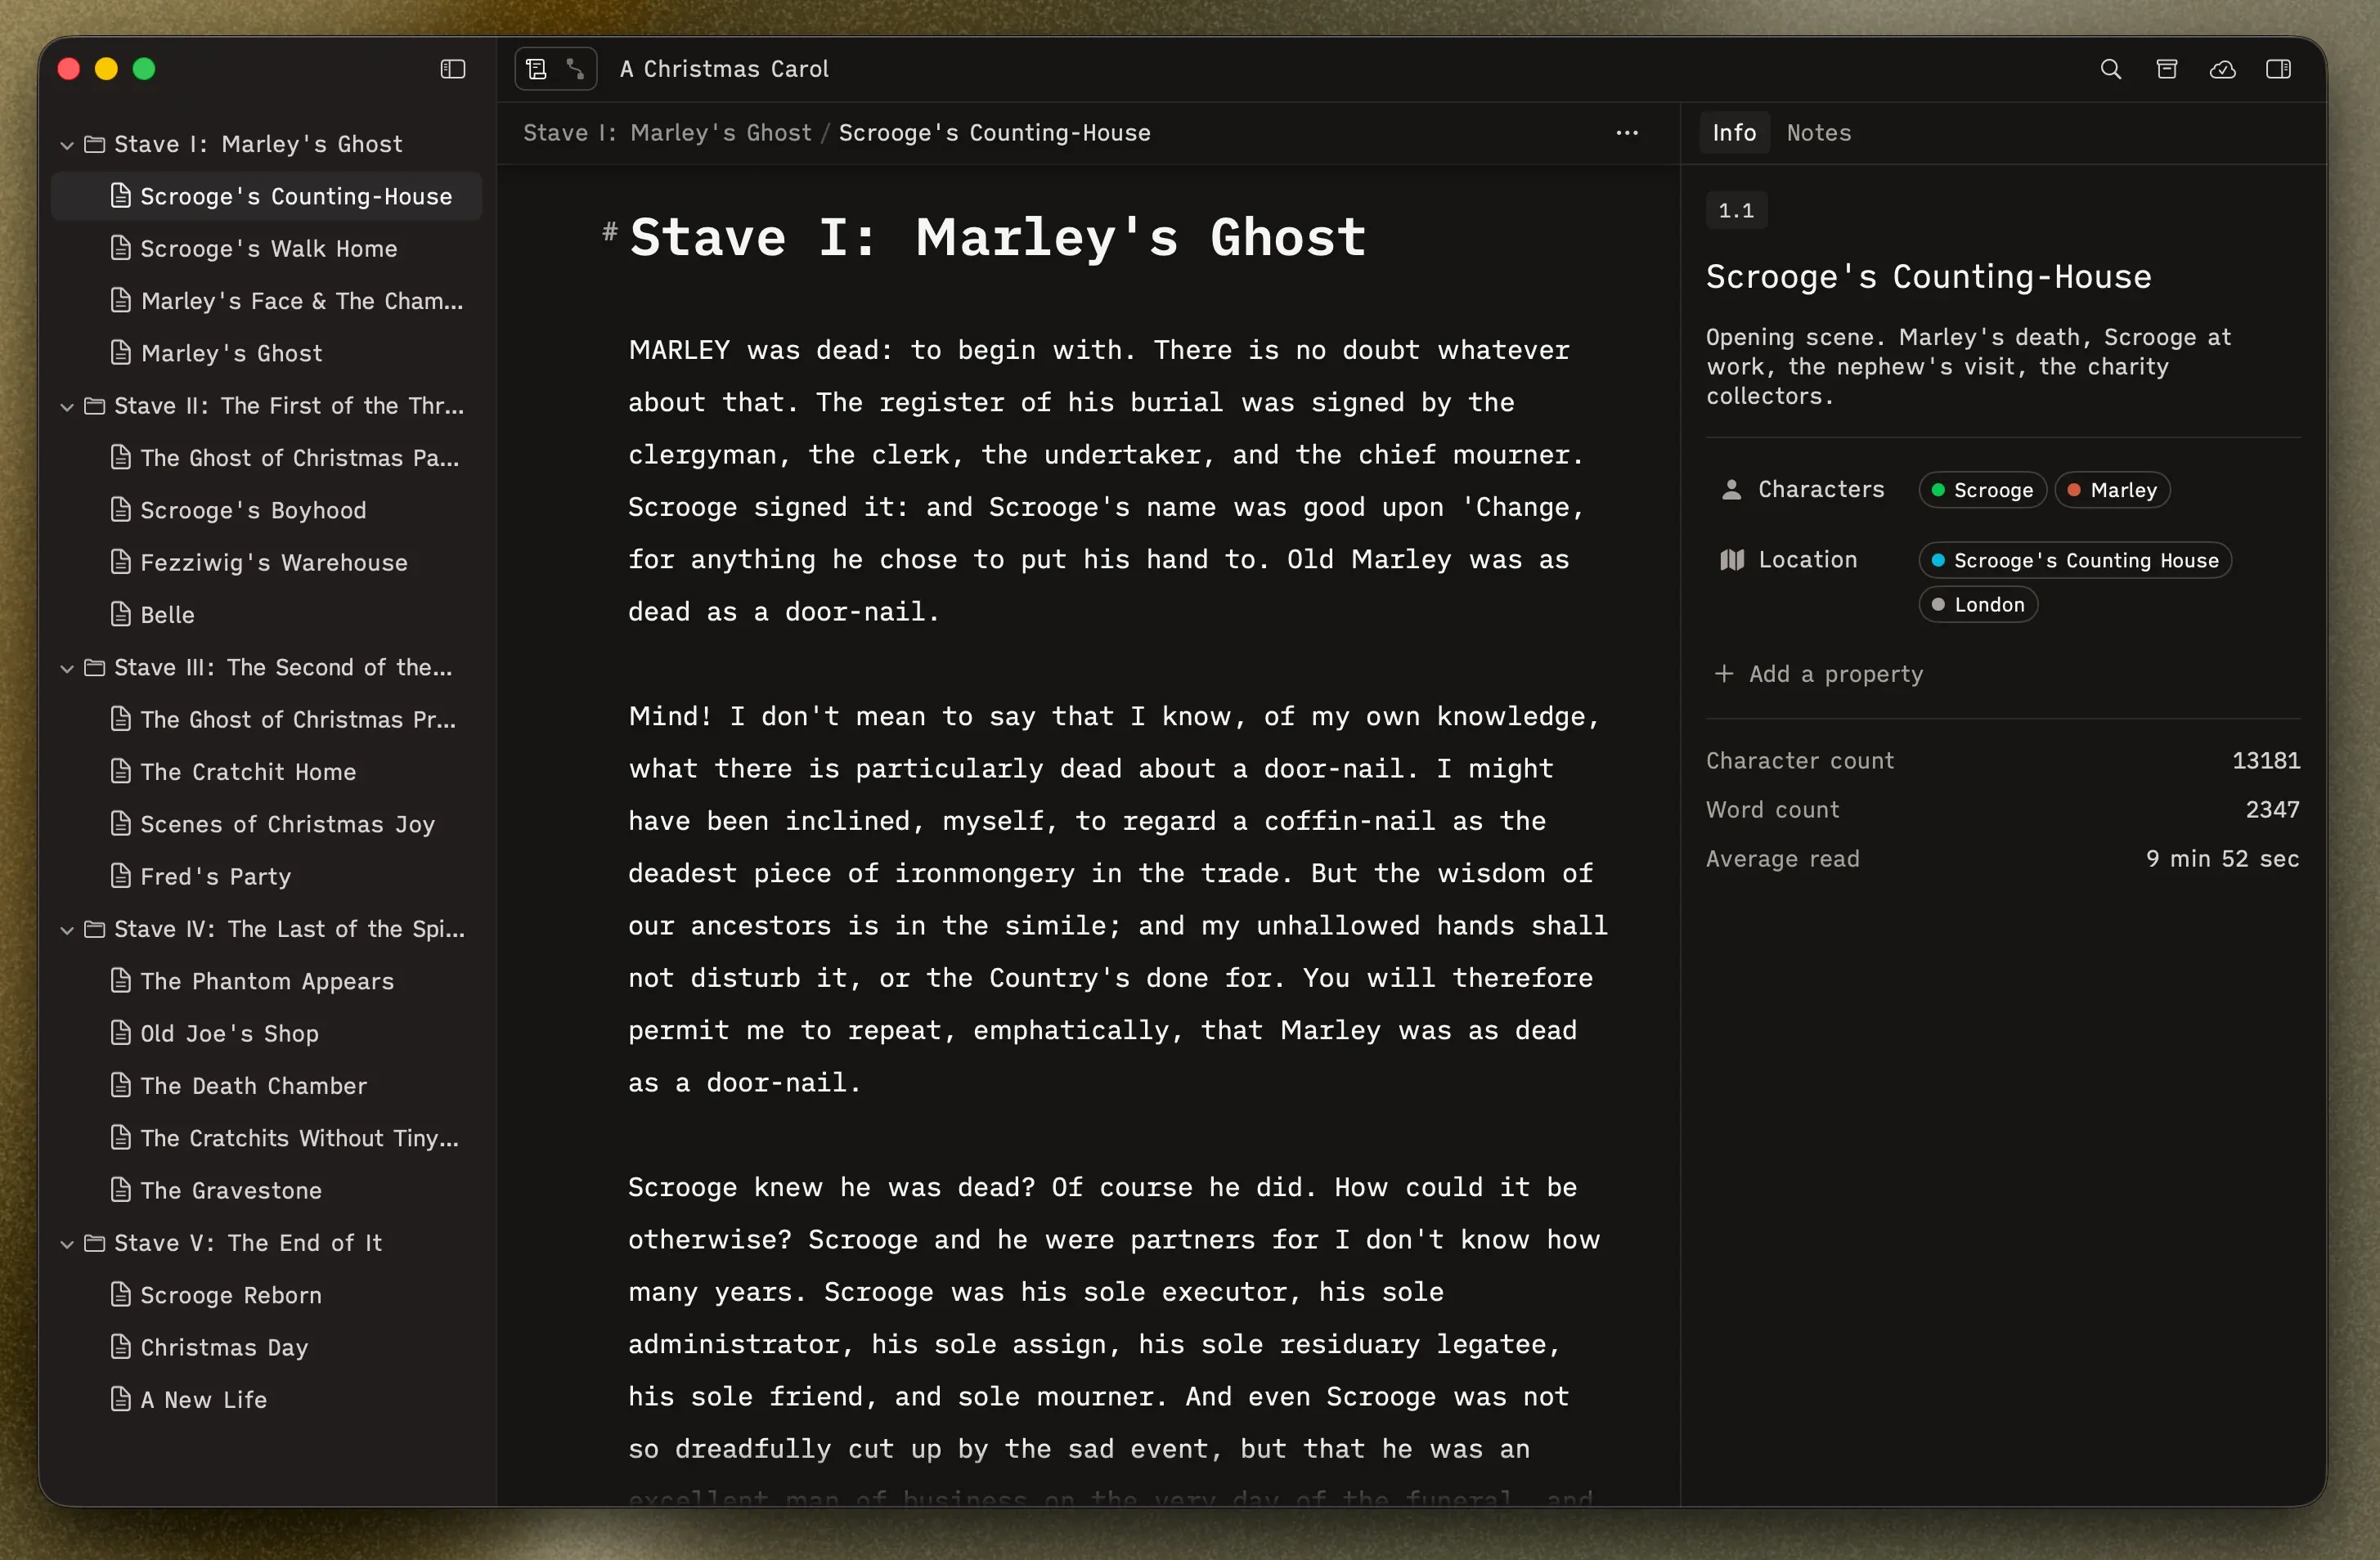Open the Scenes of Christmas Joy scene
Screen dimensions: 2380x1560
[x=266, y=824]
